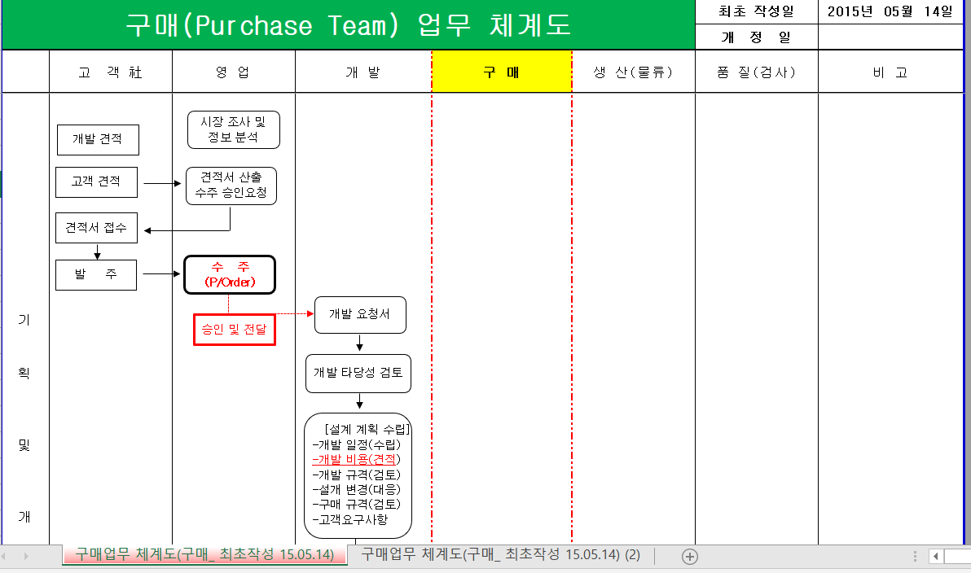The width and height of the screenshot is (971, 573).
Task: Select the 수 주 (P/Order) bold shape
Action: coord(230,275)
